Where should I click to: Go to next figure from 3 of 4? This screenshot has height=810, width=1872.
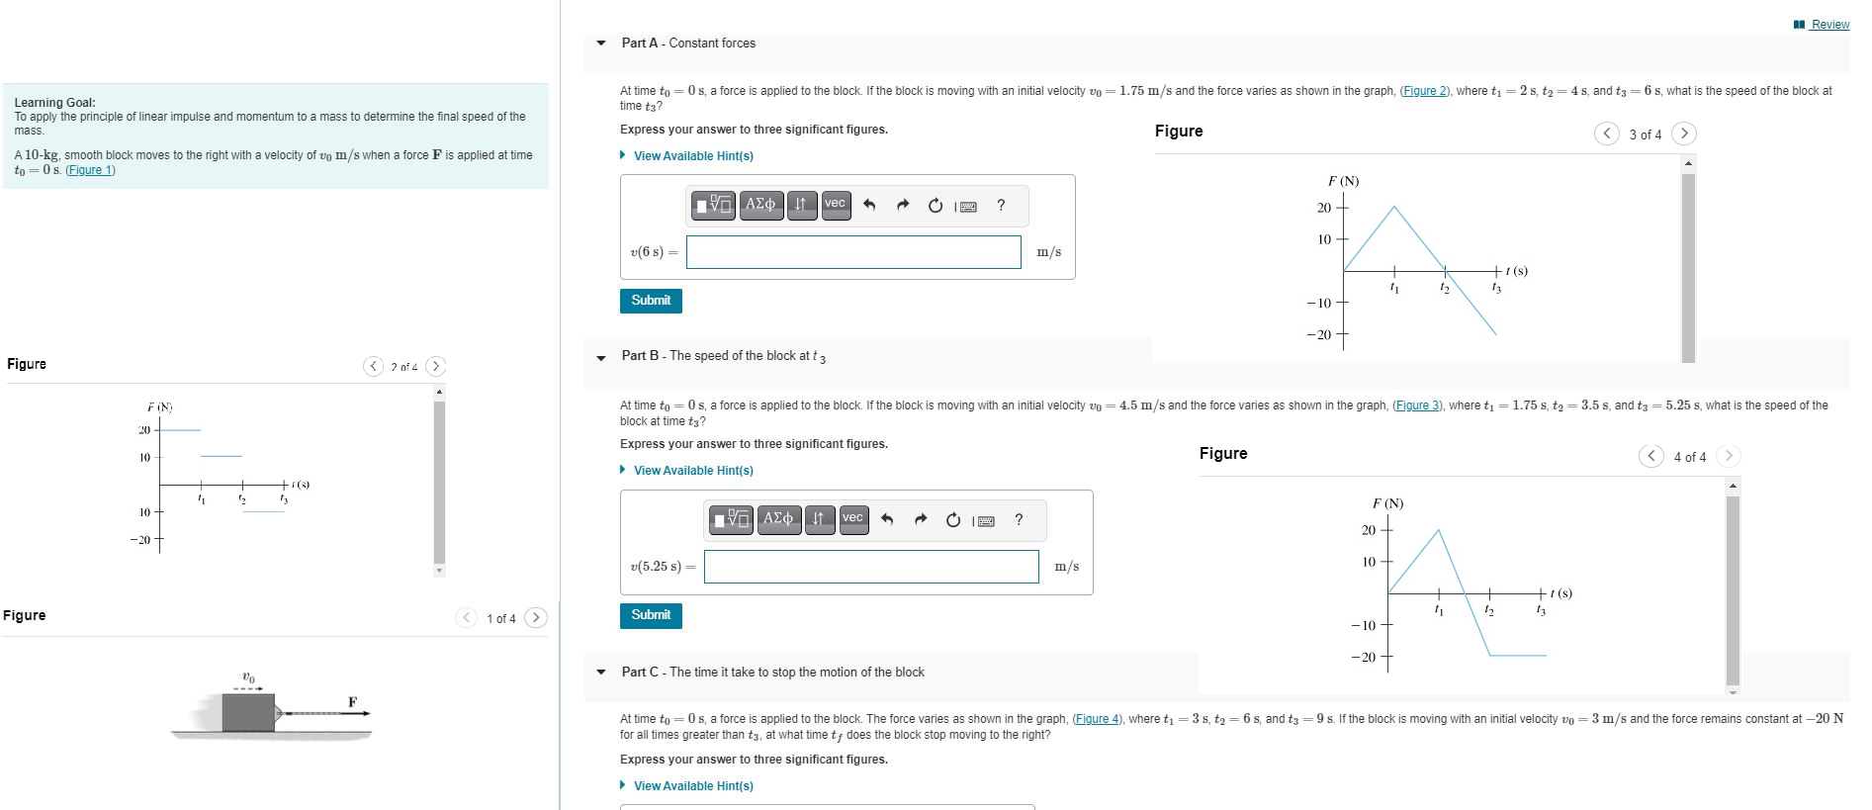tap(1684, 134)
